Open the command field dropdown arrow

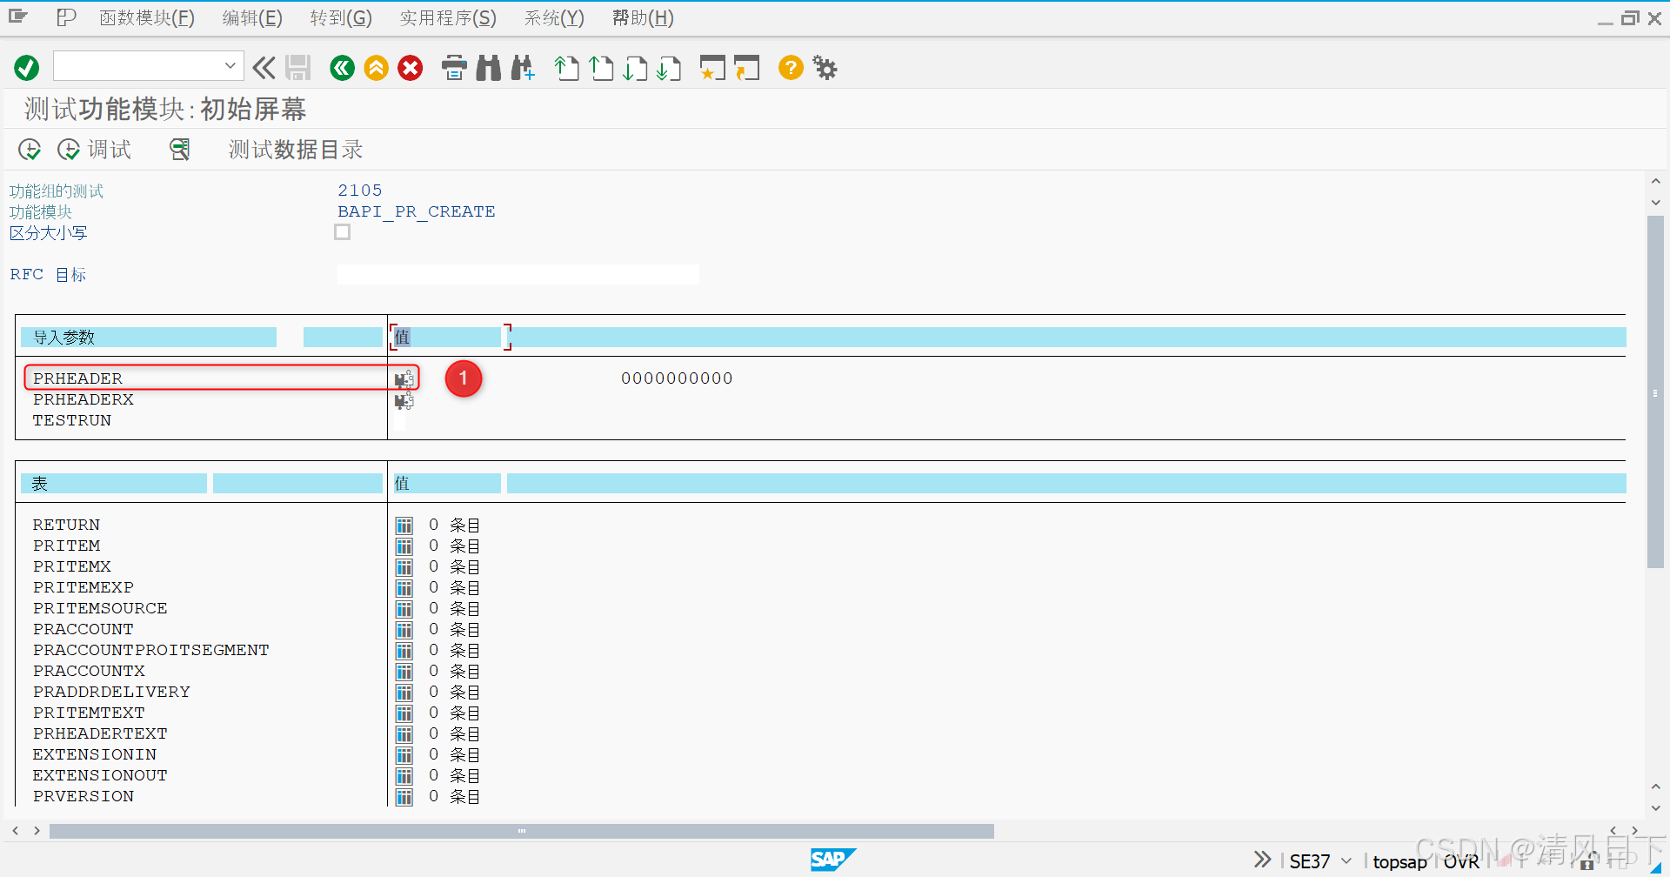(x=230, y=66)
